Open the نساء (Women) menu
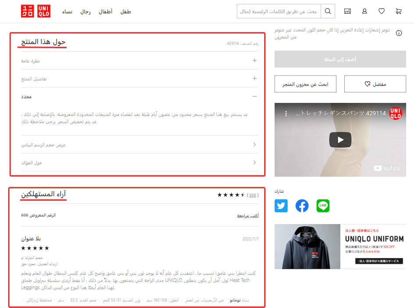The image size is (414, 308). pos(67,11)
